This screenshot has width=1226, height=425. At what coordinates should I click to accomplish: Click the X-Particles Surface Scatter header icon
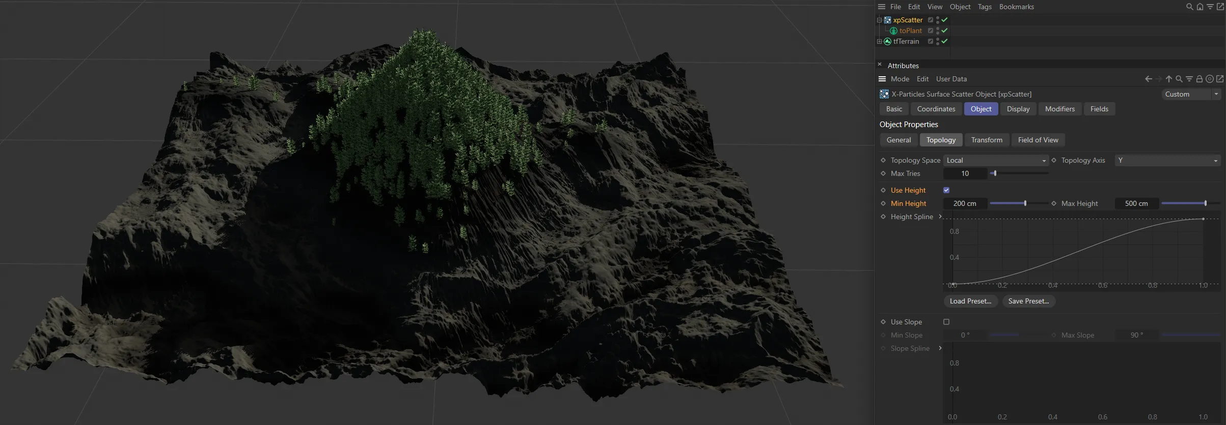(884, 94)
